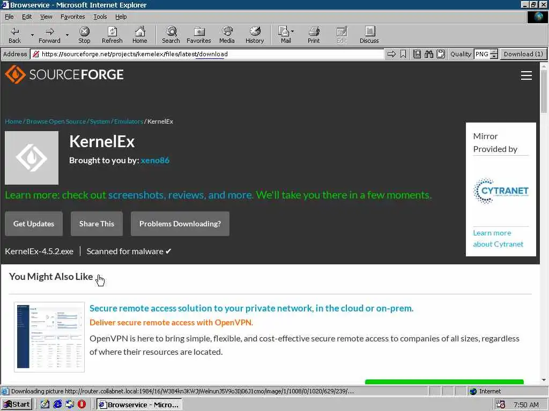
Task: Click the SourceForge logo
Action: 64,74
